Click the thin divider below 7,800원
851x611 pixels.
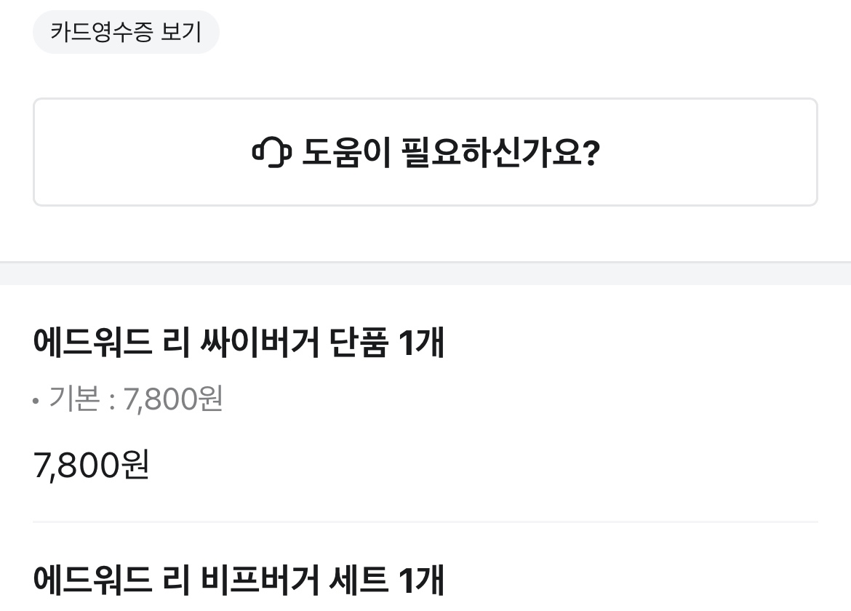coord(425,522)
